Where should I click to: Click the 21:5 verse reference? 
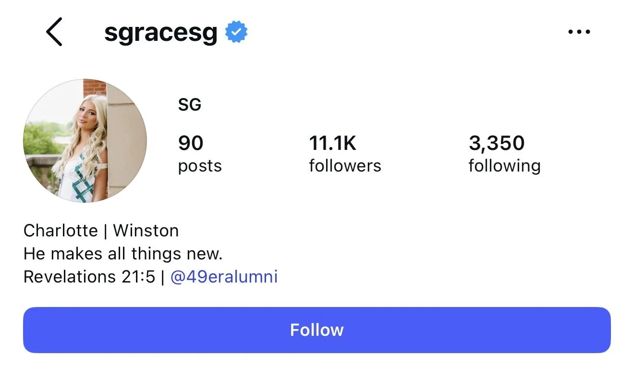(x=138, y=277)
